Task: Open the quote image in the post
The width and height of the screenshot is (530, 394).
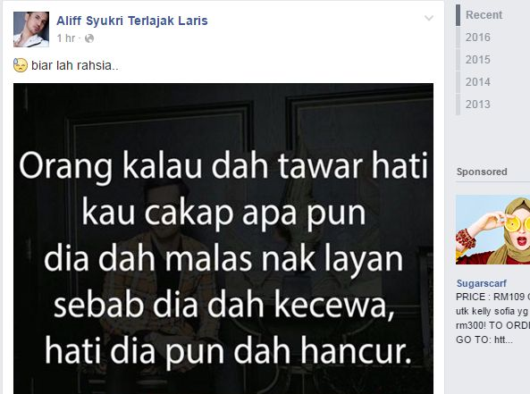Action: (x=223, y=239)
